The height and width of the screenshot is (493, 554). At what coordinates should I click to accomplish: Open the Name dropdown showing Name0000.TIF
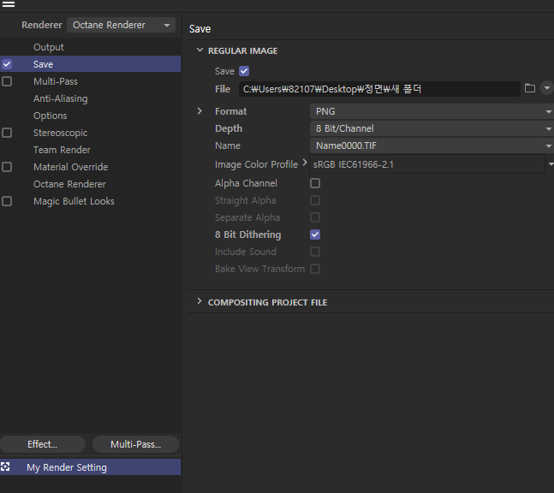click(432, 146)
